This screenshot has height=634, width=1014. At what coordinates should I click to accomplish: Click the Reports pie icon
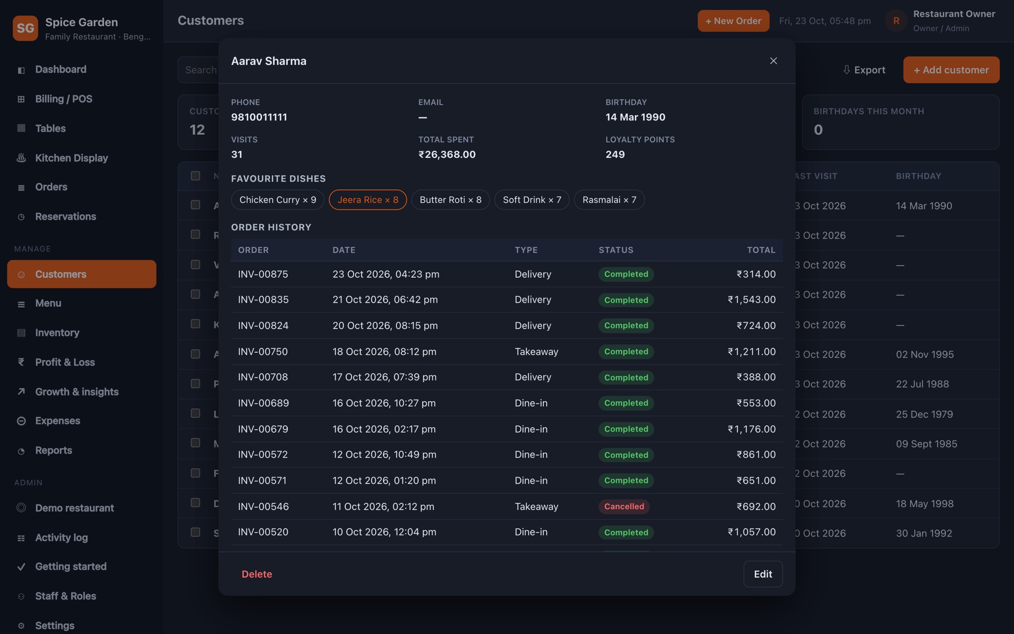[x=21, y=451]
